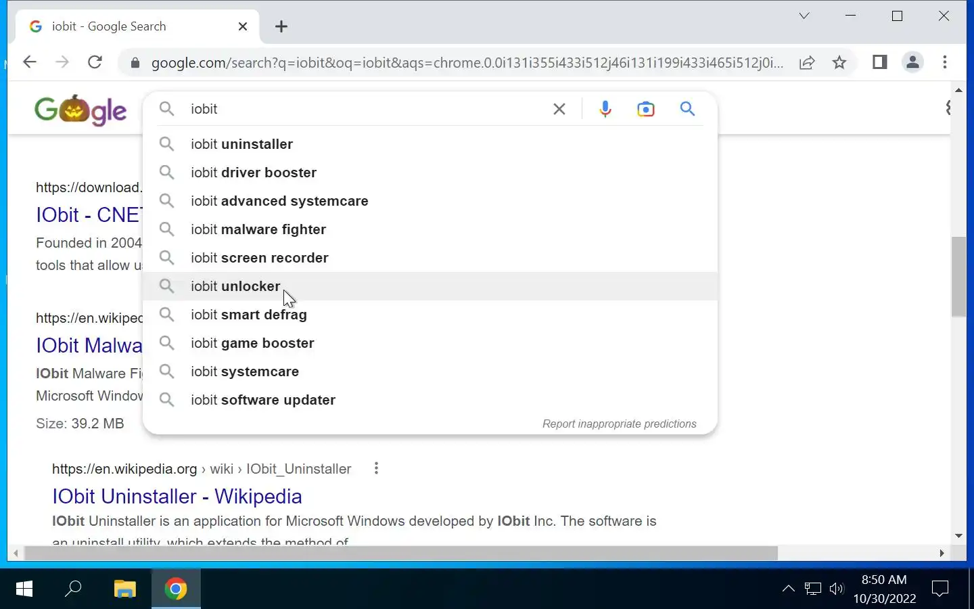Pick the iobit smart defrag suggestion
The height and width of the screenshot is (609, 974).
[x=430, y=315]
